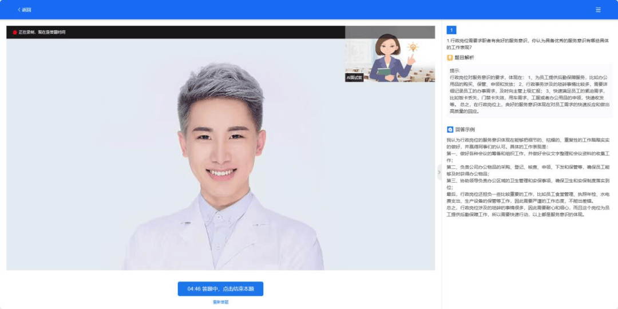This screenshot has width=618, height=309.
Task: Click the question text about 服务意识
Action: tap(528, 43)
